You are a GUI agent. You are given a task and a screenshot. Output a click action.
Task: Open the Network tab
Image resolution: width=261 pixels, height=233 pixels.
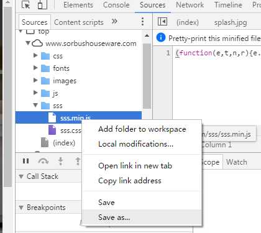[190, 5]
